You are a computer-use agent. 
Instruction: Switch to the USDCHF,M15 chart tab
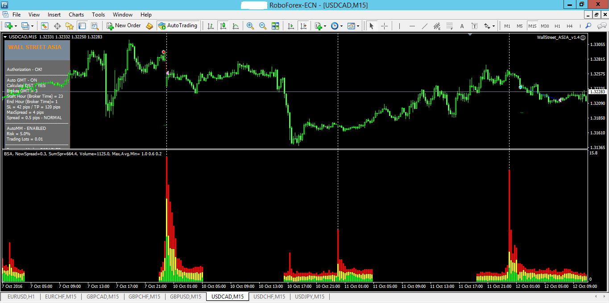(269, 296)
